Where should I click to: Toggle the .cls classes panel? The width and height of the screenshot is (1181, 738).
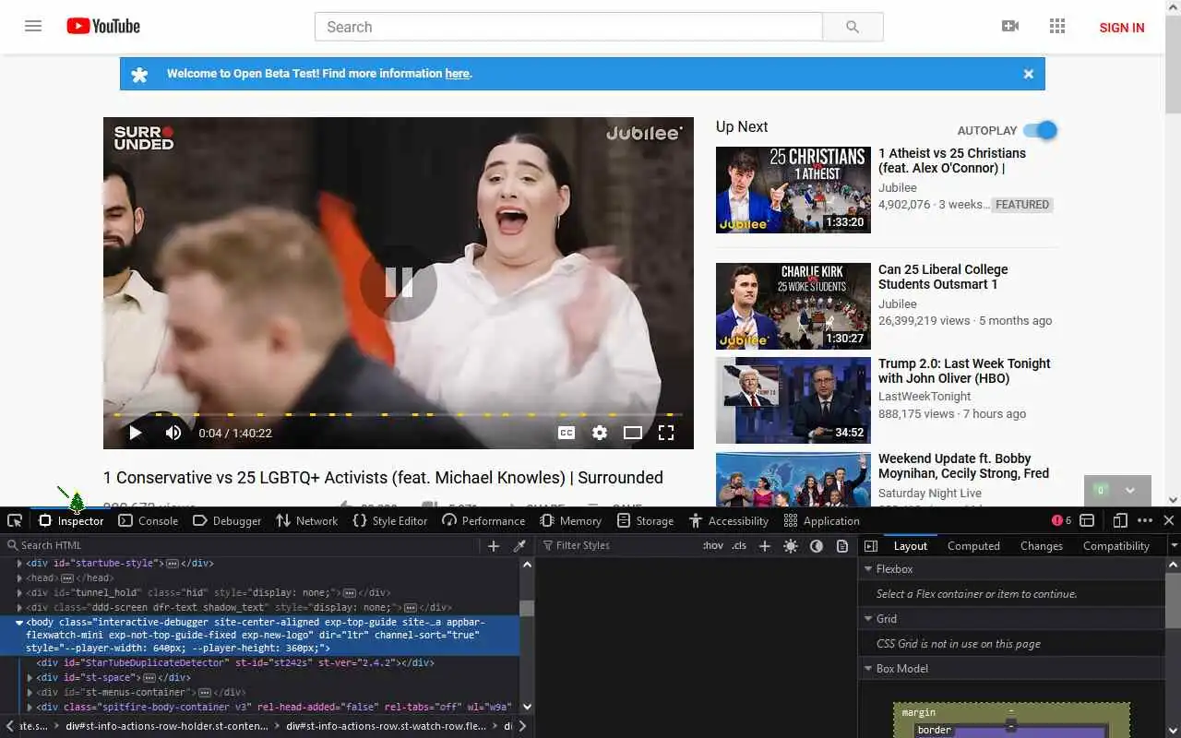pyautogui.click(x=739, y=546)
